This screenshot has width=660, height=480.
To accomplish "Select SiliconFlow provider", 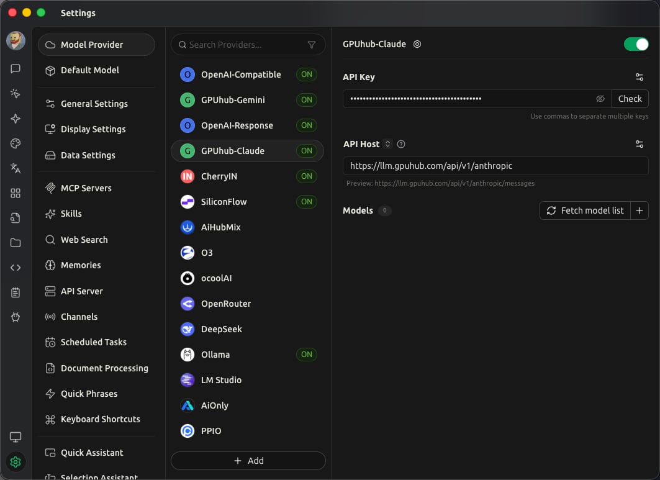I will pos(248,202).
